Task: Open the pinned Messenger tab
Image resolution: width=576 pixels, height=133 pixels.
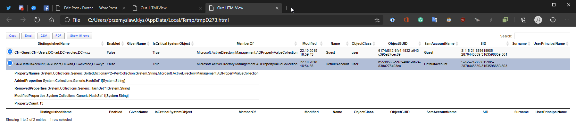Action: [x=34, y=8]
